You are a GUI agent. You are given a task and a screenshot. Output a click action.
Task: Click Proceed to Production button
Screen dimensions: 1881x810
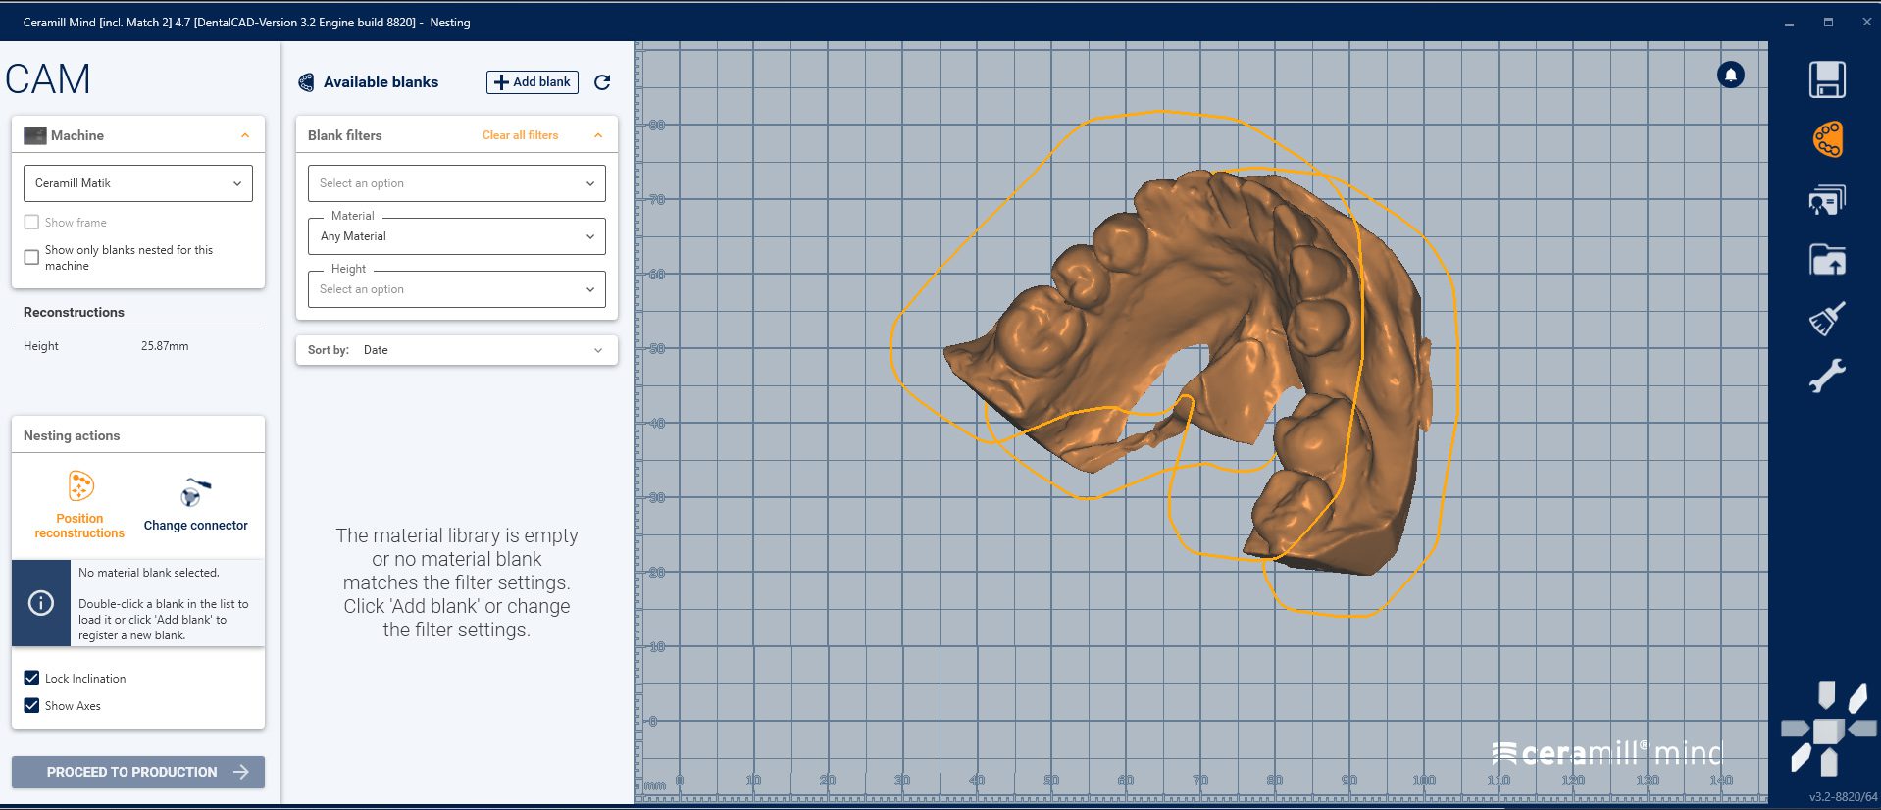[x=138, y=772]
